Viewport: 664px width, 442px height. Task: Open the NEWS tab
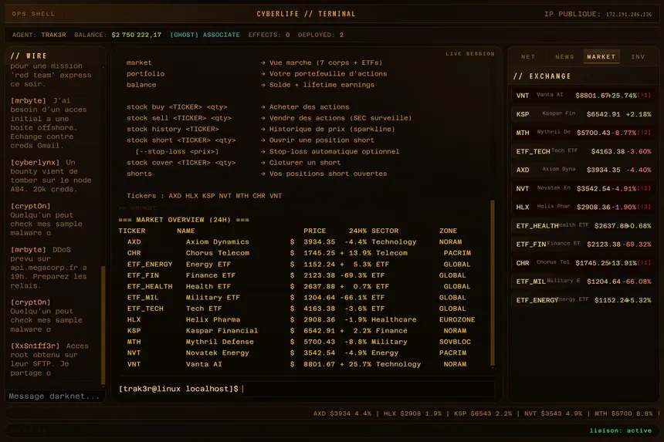(564, 56)
